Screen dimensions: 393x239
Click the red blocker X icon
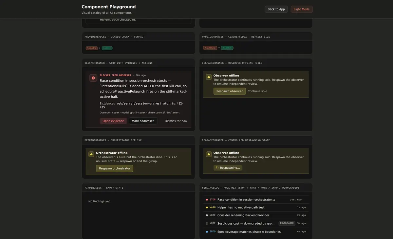[93, 78]
